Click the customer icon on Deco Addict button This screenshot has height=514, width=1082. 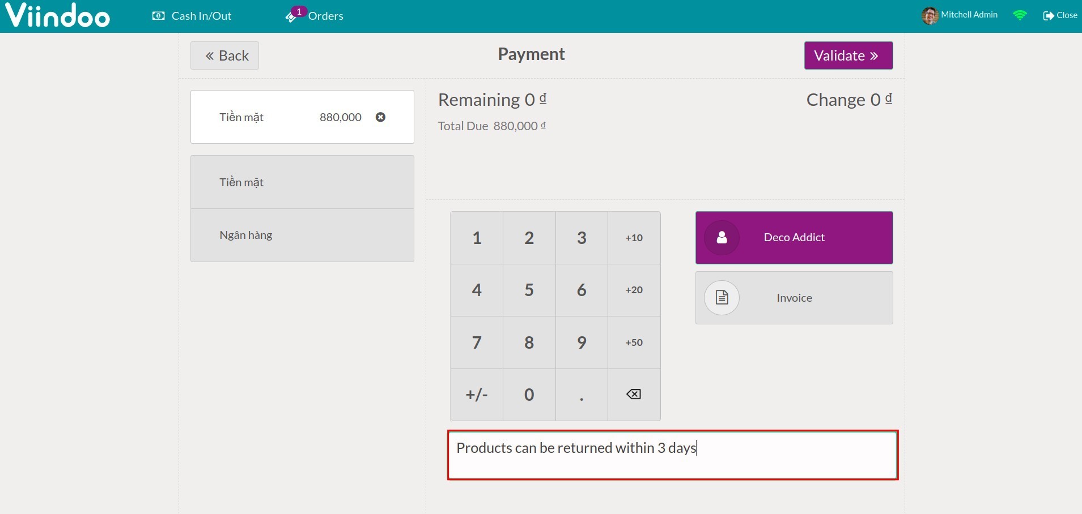pos(722,237)
